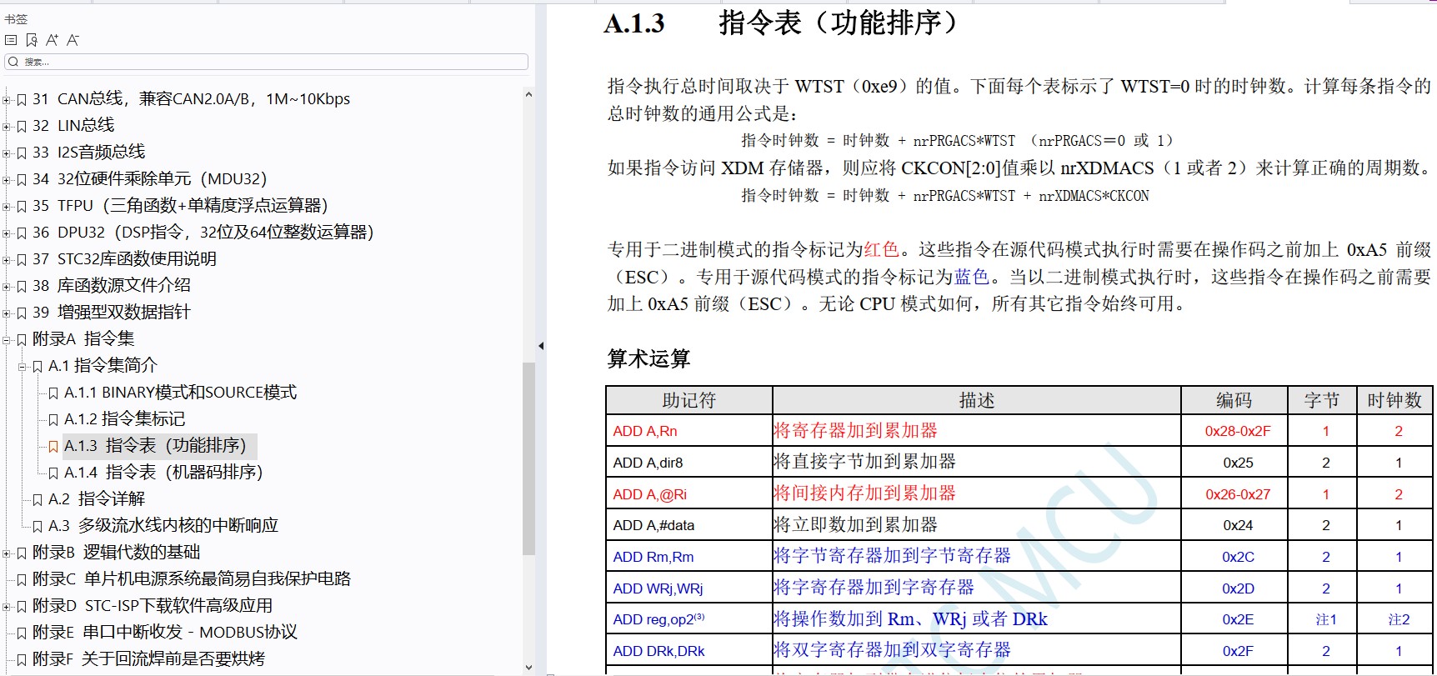
Task: Click the table cell ADD A,Rn
Action: (689, 431)
